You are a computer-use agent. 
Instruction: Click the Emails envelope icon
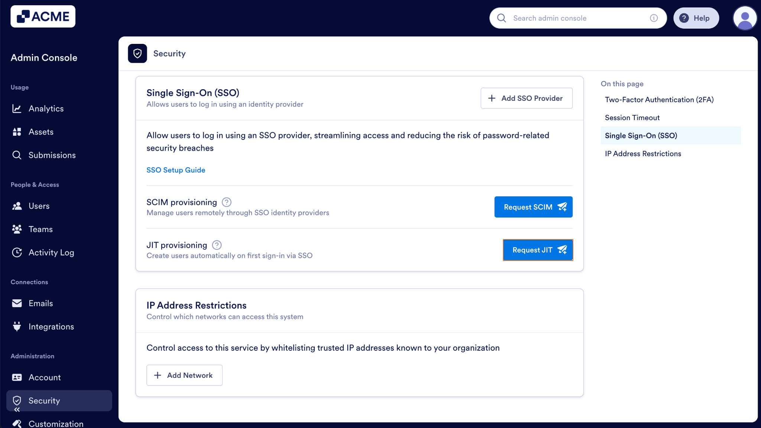click(17, 303)
